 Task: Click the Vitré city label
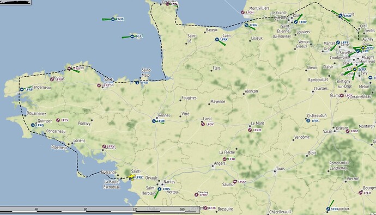point(185,114)
